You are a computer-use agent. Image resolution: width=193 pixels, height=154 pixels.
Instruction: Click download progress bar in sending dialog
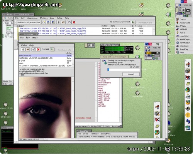(124, 70)
